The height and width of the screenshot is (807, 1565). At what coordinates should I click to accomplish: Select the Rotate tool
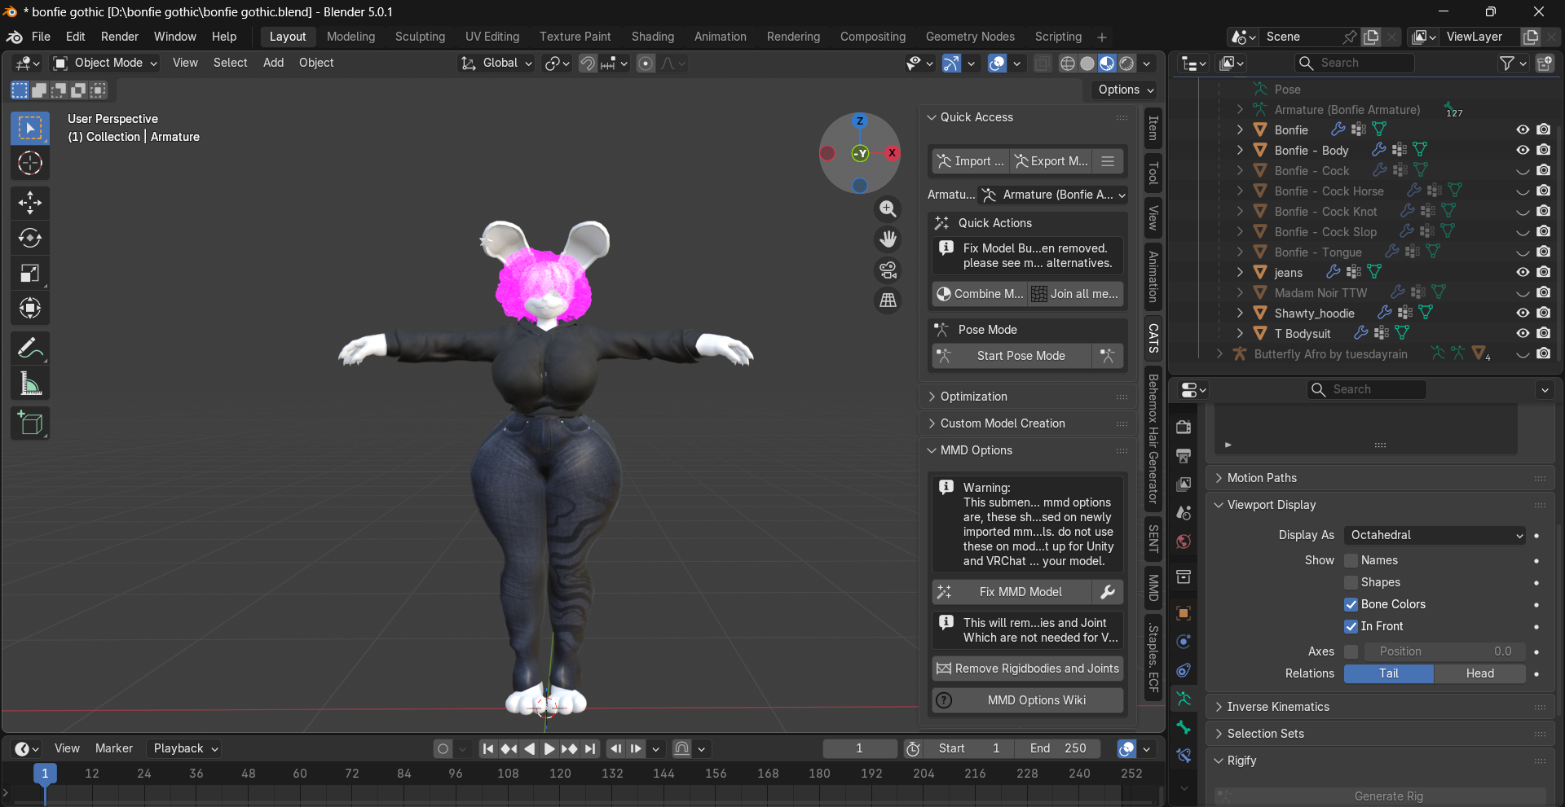click(x=30, y=238)
